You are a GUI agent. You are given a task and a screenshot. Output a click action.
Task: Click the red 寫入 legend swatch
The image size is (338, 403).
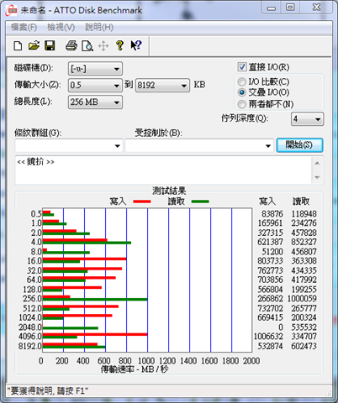tap(142, 201)
